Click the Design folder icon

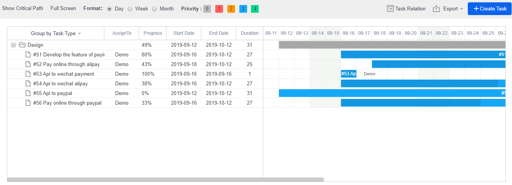[22, 45]
